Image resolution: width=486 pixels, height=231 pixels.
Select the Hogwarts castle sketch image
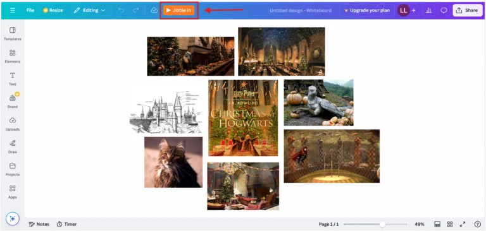(x=166, y=112)
